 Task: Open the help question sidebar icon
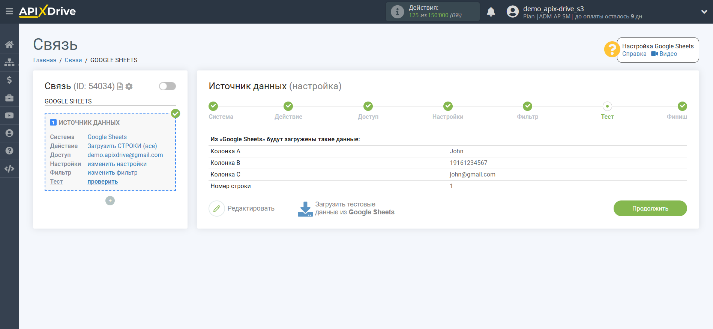(9, 151)
